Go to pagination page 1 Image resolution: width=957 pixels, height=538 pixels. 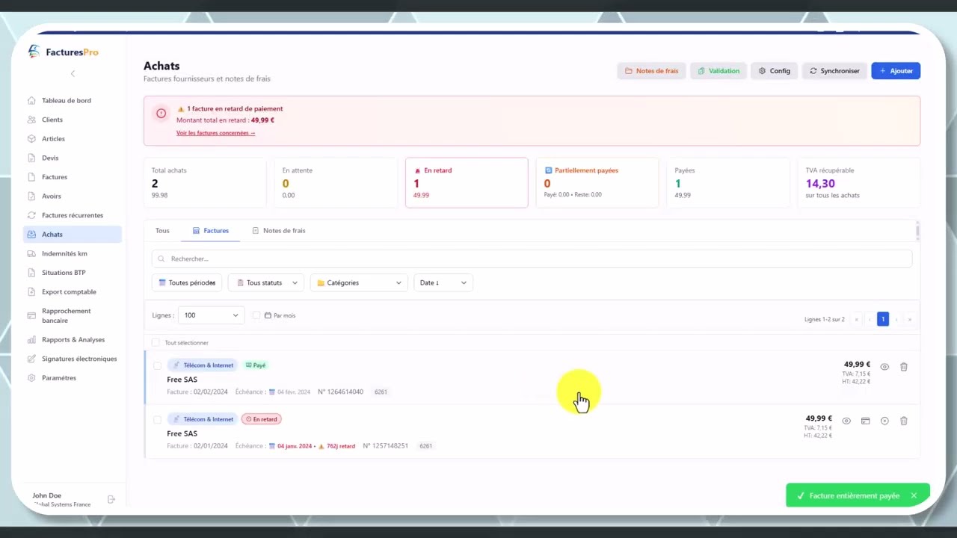tap(883, 319)
